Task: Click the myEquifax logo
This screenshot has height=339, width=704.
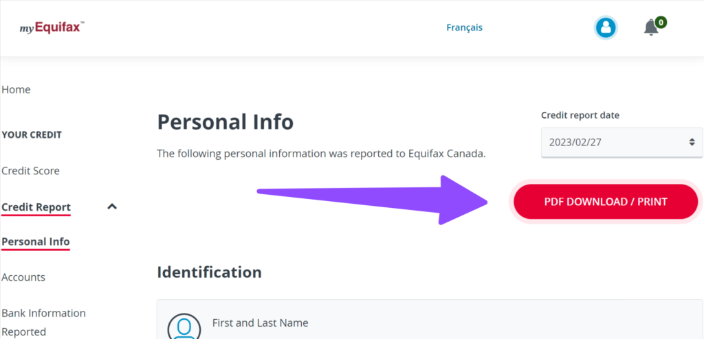Action: click(52, 27)
